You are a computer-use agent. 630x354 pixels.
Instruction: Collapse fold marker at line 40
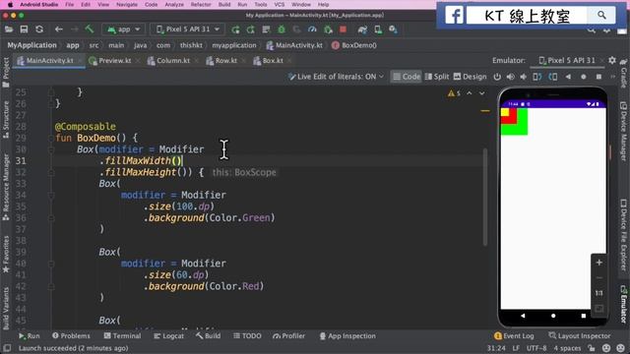tap(51, 264)
